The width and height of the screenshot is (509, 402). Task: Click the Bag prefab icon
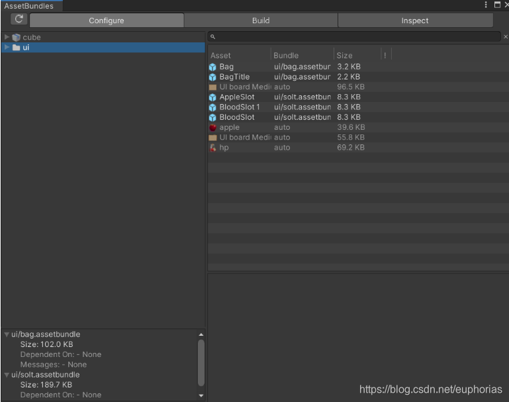(212, 67)
